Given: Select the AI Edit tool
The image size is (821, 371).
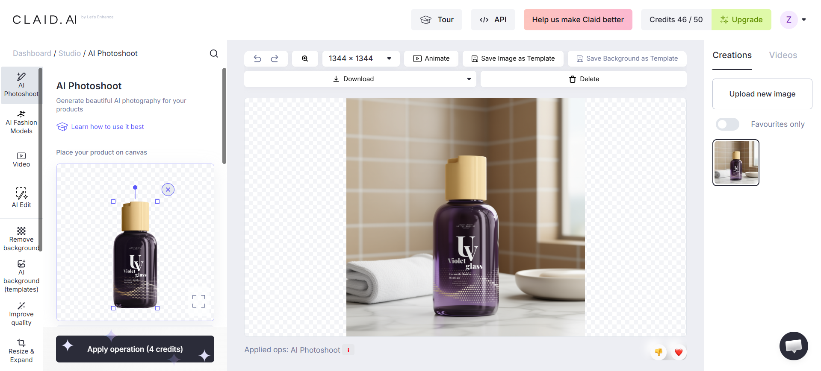Looking at the screenshot, I should click(x=21, y=198).
